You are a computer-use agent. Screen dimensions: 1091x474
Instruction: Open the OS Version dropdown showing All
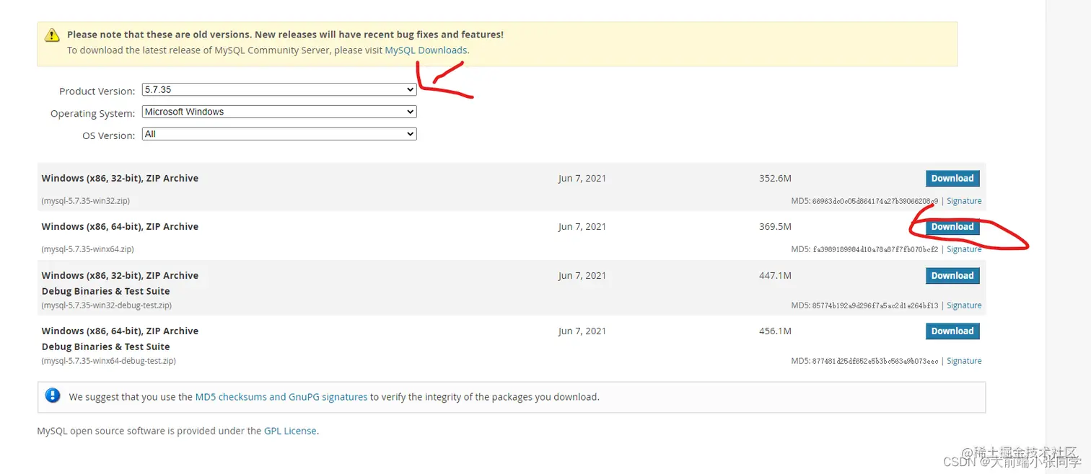click(x=279, y=134)
